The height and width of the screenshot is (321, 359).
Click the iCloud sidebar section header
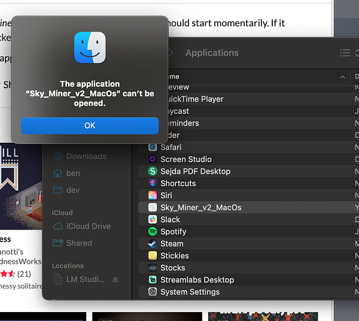point(62,213)
